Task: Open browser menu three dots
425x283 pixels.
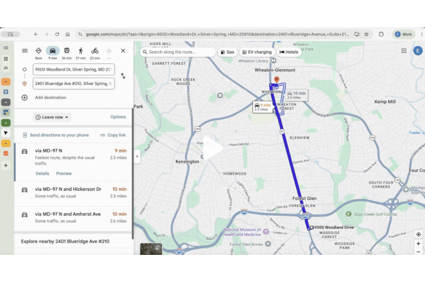Action: coord(422,35)
